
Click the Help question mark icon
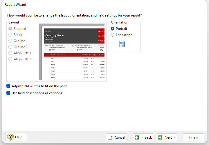[x=10, y=137]
